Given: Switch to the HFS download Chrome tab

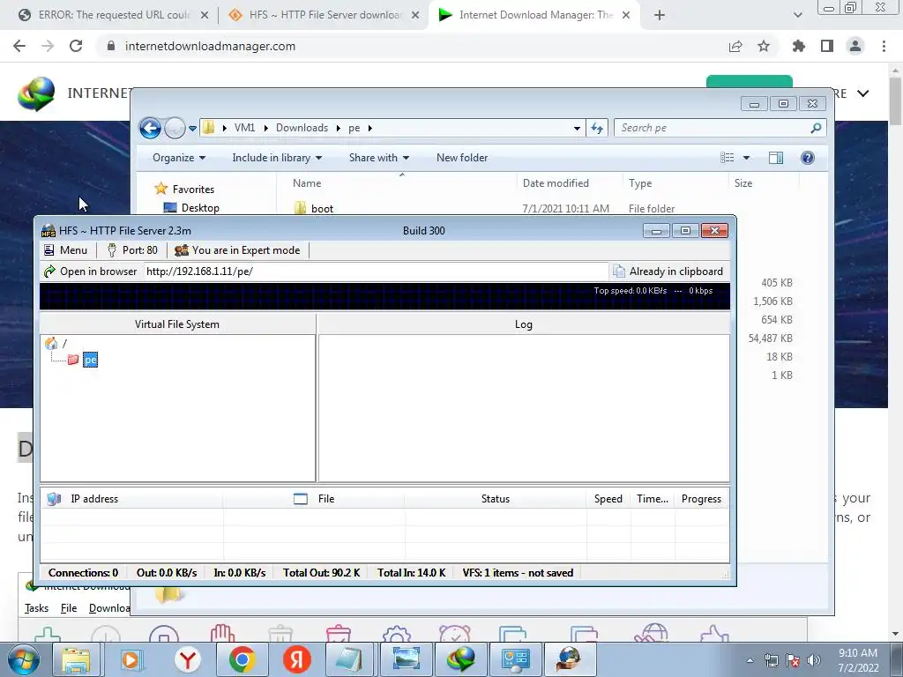Looking at the screenshot, I should (325, 15).
